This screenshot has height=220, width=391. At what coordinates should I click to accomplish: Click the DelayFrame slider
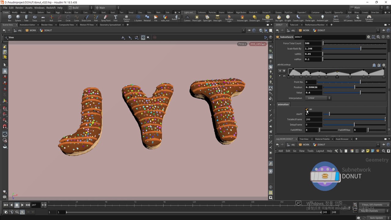pos(354,125)
